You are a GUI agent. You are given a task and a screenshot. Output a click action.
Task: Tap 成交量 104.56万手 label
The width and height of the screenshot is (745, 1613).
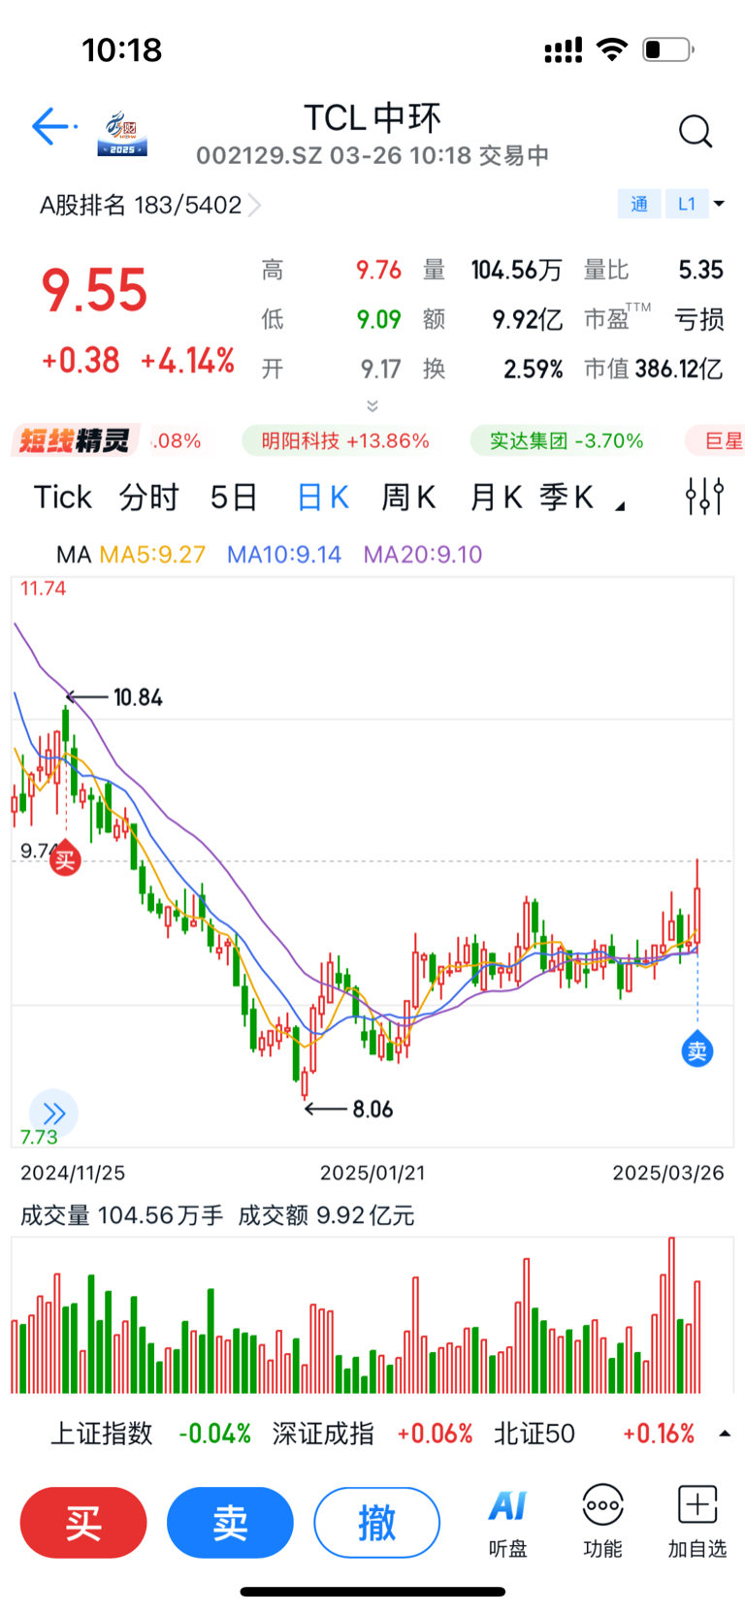click(121, 1215)
